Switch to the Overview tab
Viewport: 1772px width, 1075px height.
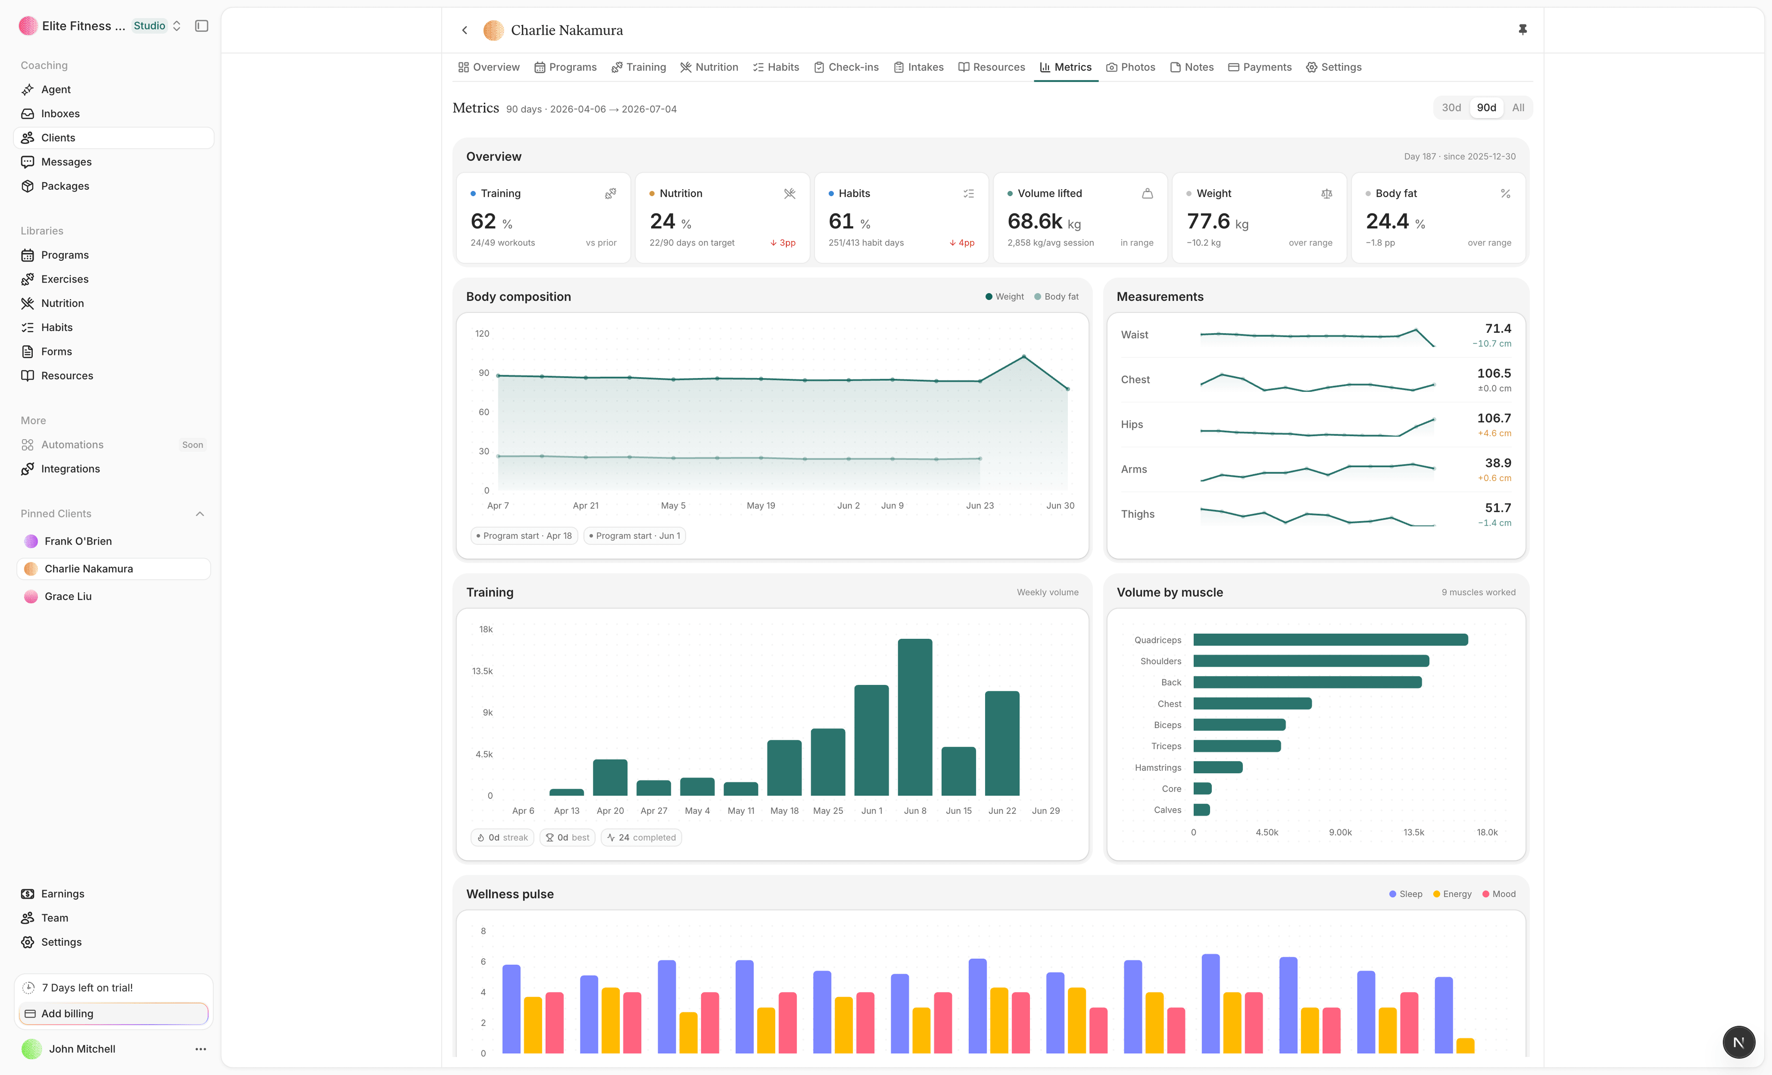pos(488,67)
